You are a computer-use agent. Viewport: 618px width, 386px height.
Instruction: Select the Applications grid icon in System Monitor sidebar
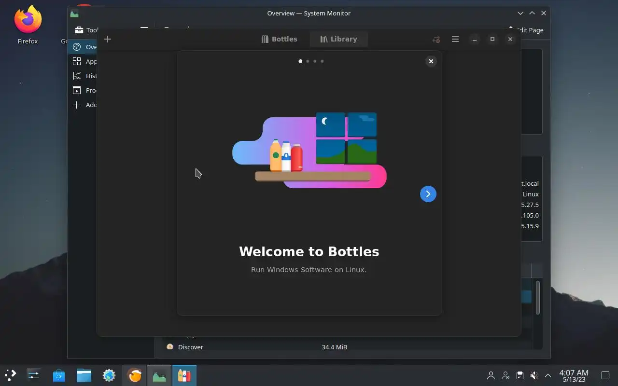click(x=76, y=61)
